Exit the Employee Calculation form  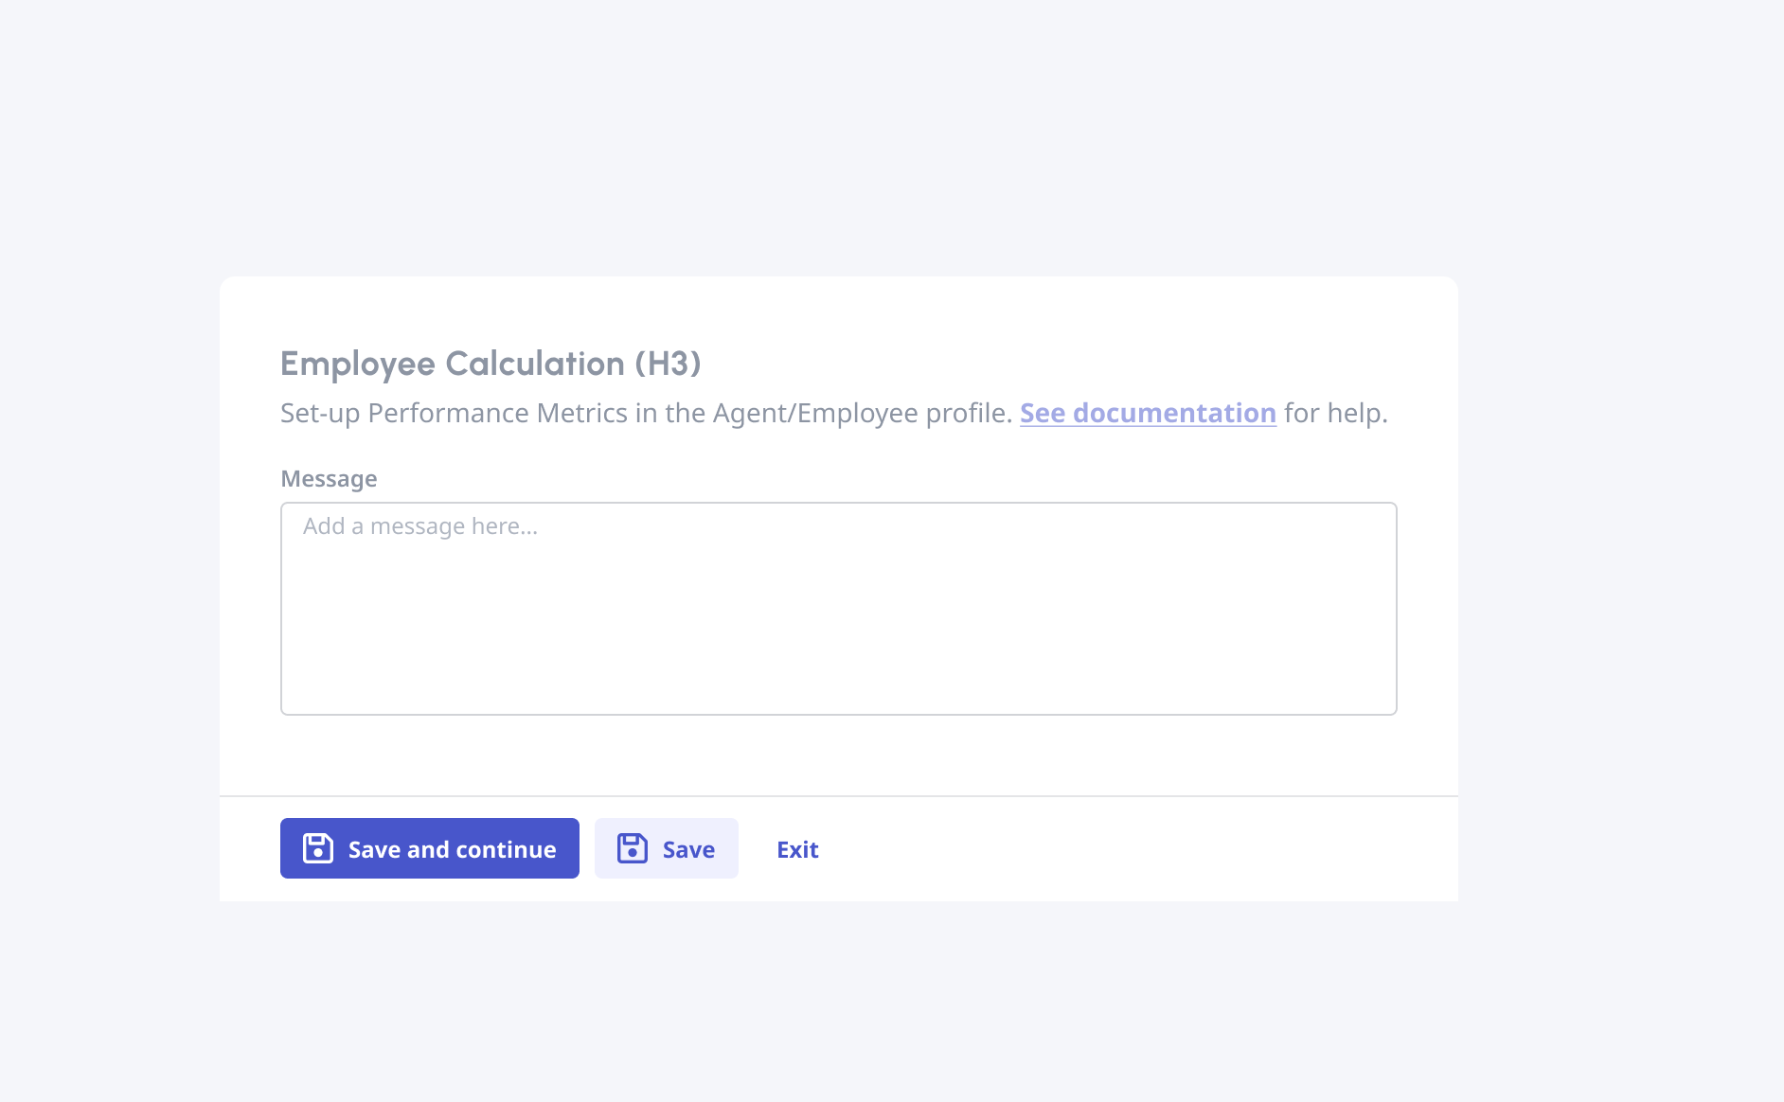(797, 849)
